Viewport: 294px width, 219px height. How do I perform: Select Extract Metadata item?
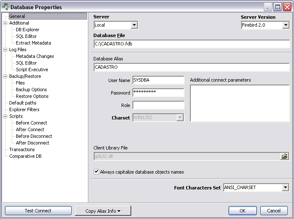[x=33, y=43]
